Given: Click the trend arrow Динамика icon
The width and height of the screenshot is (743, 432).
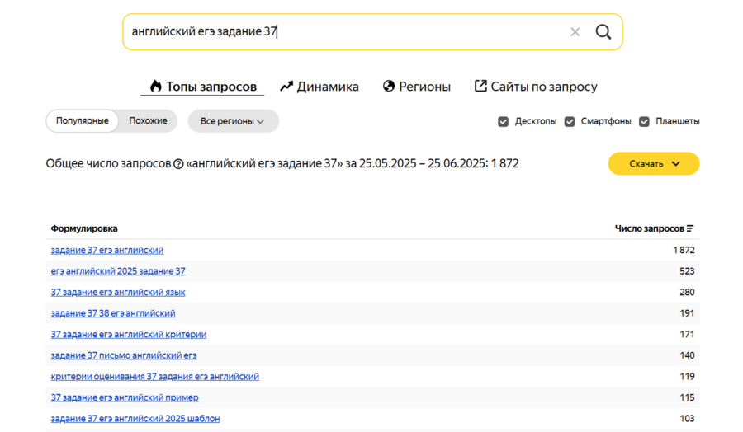Looking at the screenshot, I should 286,86.
